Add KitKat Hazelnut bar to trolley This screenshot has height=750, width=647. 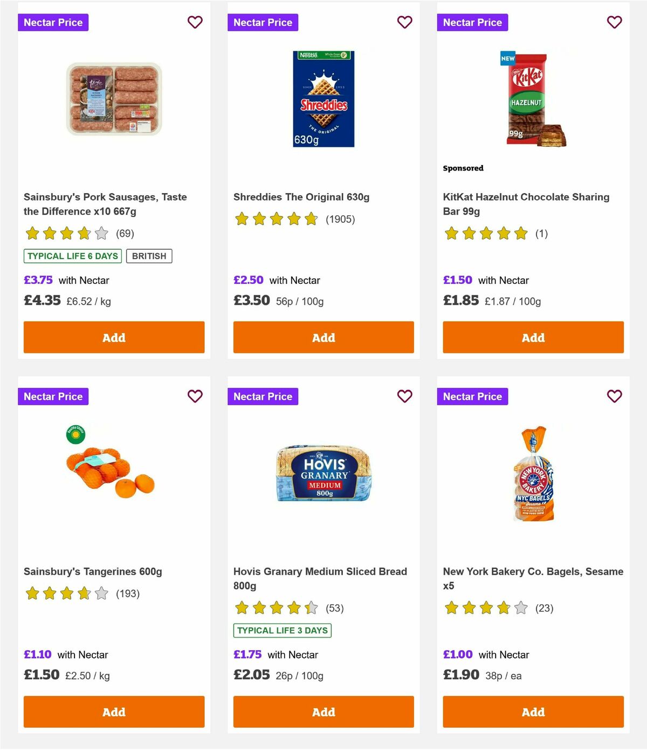[533, 337]
